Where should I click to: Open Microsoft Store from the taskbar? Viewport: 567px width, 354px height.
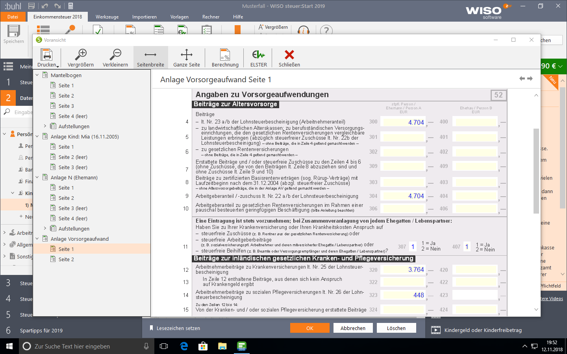pos(203,346)
